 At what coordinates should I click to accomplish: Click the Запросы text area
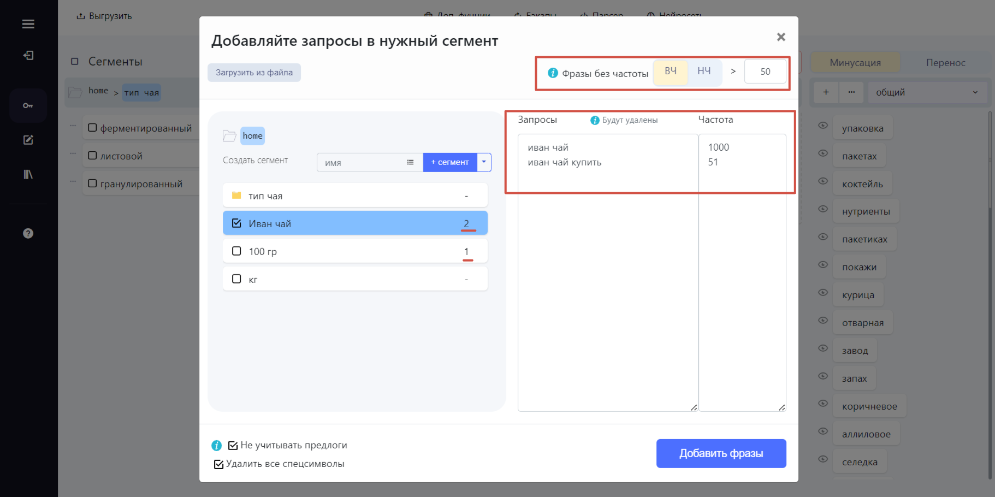(x=608, y=273)
